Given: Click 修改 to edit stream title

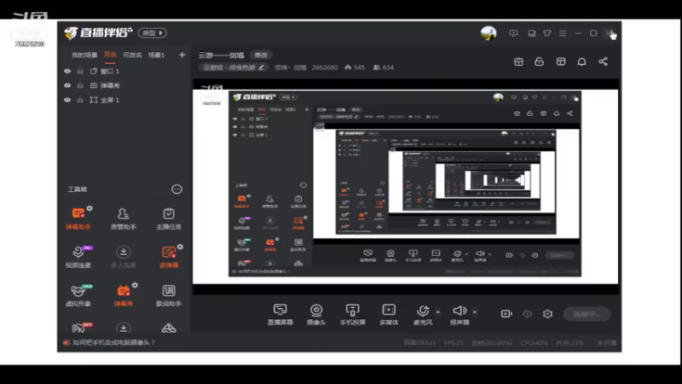Looking at the screenshot, I should click(261, 55).
